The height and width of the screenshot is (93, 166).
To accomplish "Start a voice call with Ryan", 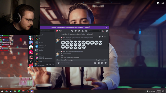I will click(72, 31).
